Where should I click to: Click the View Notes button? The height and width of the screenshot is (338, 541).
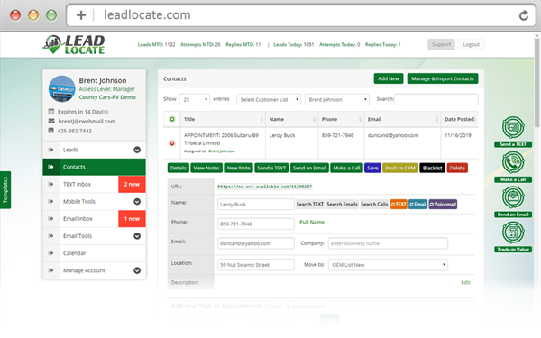[x=206, y=168]
